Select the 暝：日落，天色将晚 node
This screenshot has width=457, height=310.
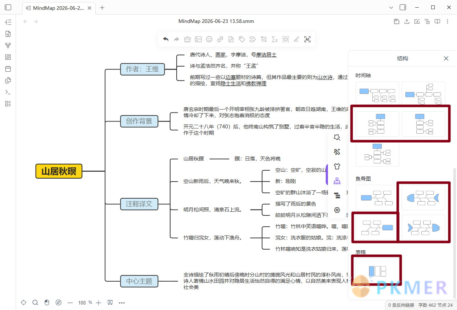[257, 159]
